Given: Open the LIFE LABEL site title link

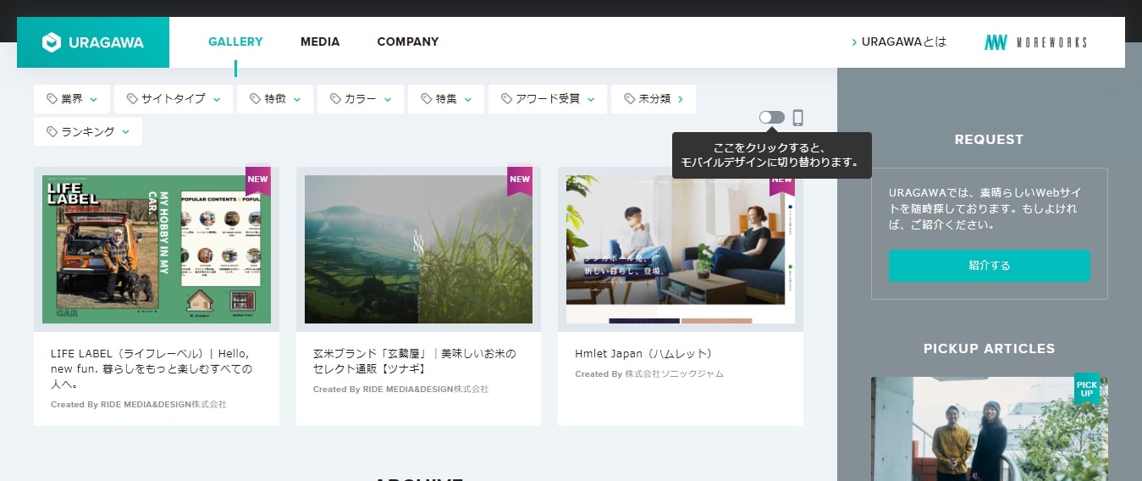Looking at the screenshot, I should tap(152, 369).
